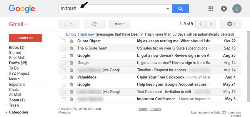Click the refresh arrow button
Screen dimensions: 250x117
click(x=94, y=24)
